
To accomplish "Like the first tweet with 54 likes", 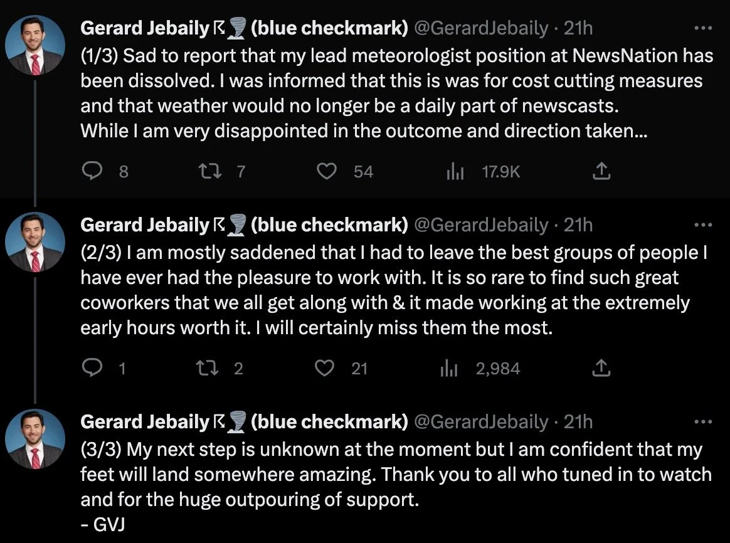I will pos(326,171).
